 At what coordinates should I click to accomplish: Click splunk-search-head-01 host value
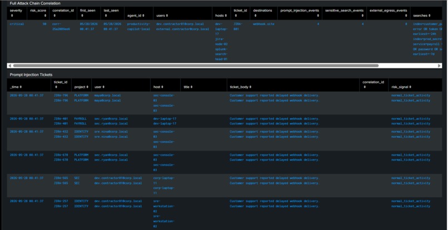point(221,54)
